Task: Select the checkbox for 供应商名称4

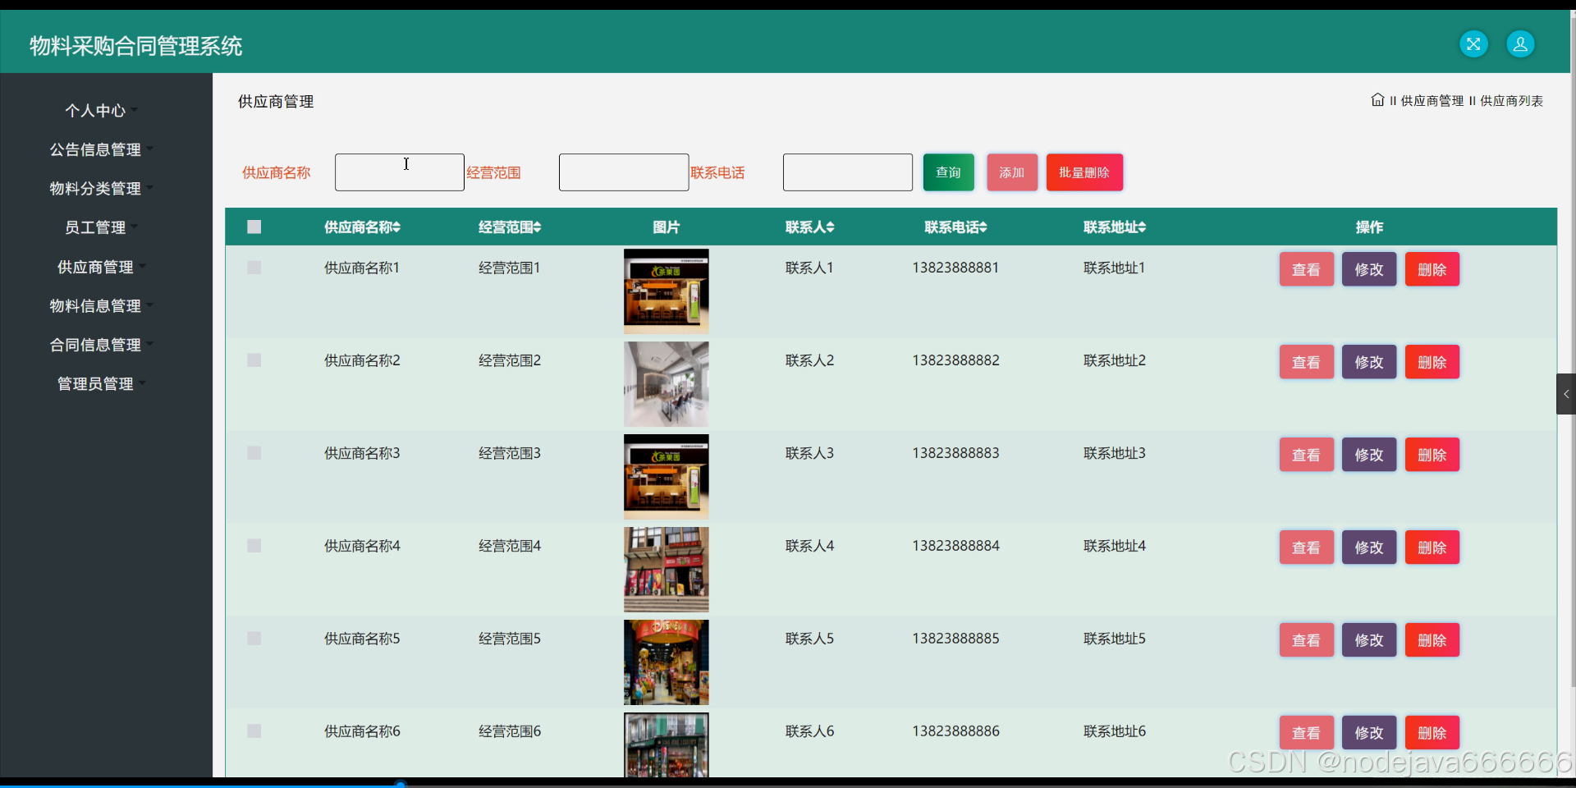Action: tap(254, 546)
